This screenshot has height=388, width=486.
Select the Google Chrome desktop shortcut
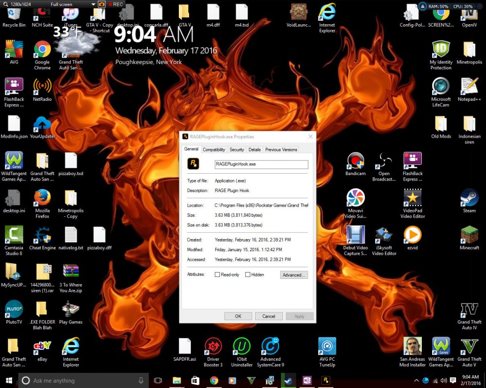[x=42, y=55]
